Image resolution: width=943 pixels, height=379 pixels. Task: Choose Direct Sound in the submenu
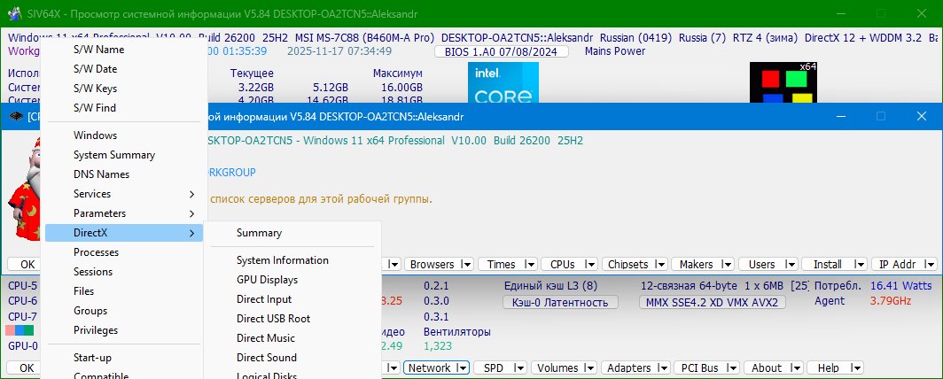[x=266, y=358]
